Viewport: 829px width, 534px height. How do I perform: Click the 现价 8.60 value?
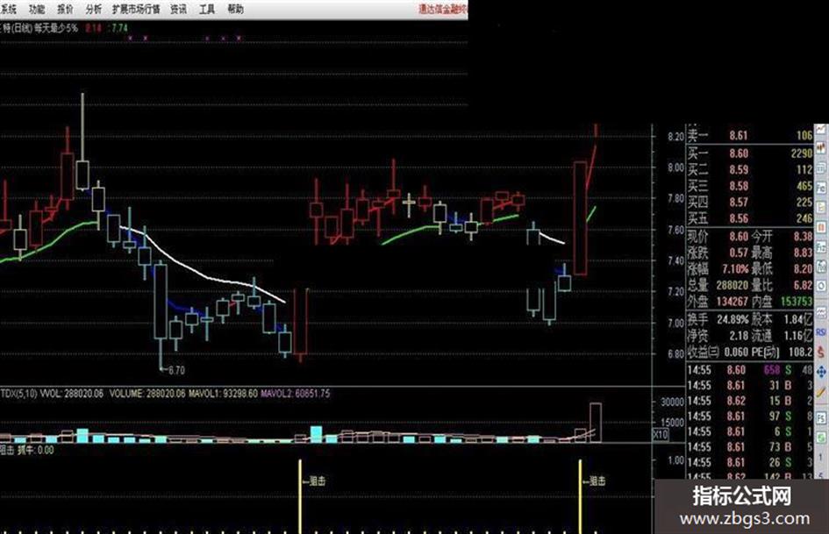coord(739,237)
